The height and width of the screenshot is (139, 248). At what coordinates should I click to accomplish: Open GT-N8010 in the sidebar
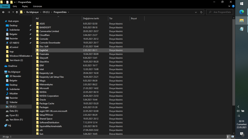pos(12,43)
